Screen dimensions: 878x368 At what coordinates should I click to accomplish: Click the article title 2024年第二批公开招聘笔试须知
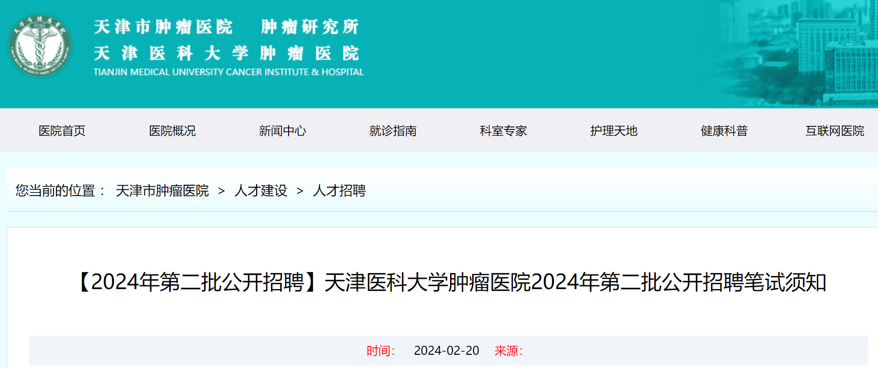[x=451, y=282]
